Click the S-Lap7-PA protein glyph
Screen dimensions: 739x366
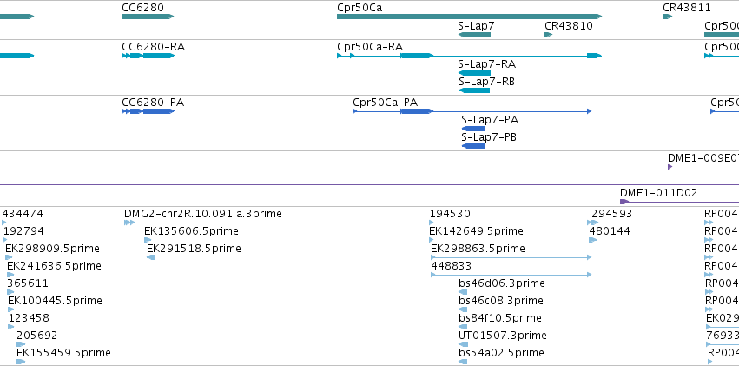[x=473, y=129]
